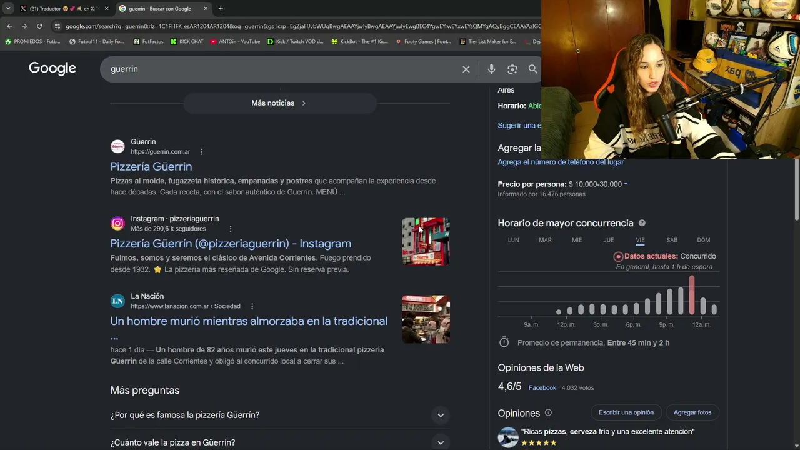Close the guerrin Google search tab
Screen dimensions: 800x450
click(206, 9)
